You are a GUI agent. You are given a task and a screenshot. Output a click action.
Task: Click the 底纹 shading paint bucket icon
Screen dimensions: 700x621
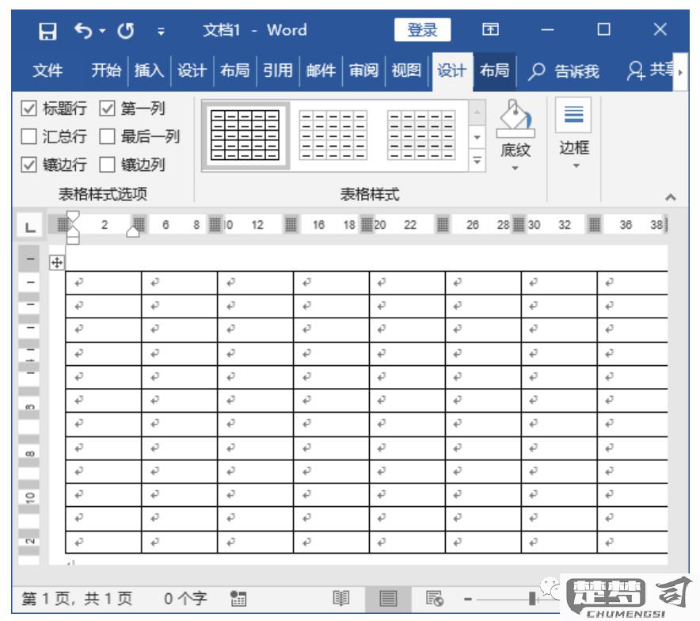coord(515,118)
